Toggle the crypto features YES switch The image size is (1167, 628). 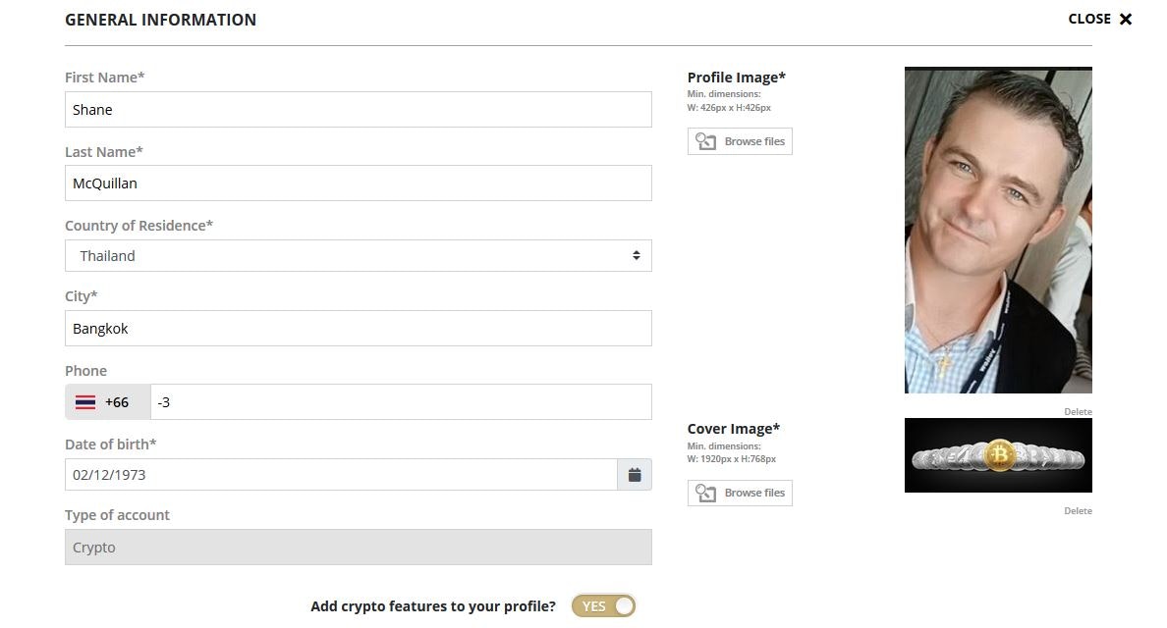pyautogui.click(x=603, y=606)
